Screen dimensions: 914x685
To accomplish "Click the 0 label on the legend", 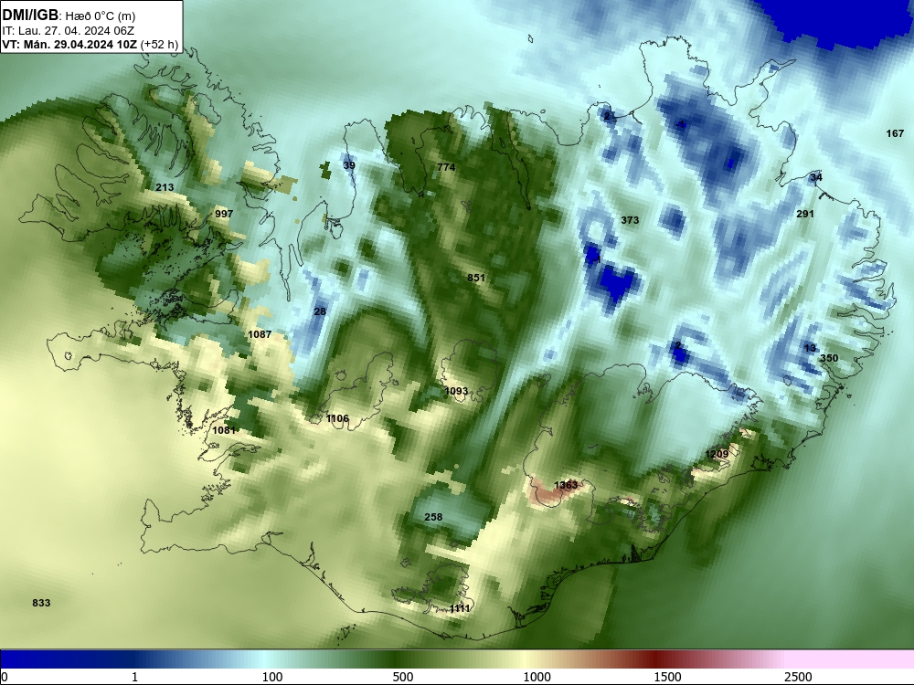I will tap(5, 677).
